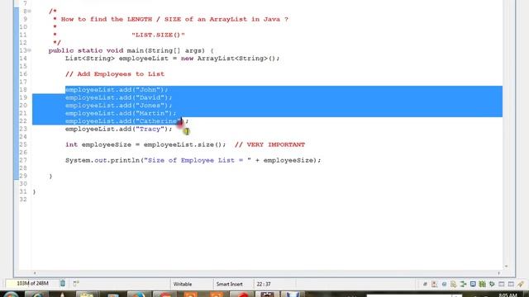Collapse the main method at line 13
Viewport: 529px width, 297px height.
30,50
